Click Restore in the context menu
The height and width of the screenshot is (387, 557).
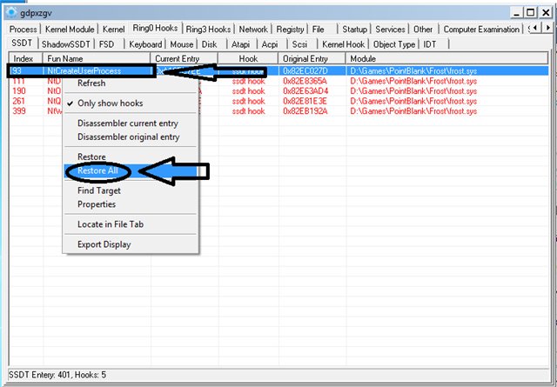click(91, 157)
